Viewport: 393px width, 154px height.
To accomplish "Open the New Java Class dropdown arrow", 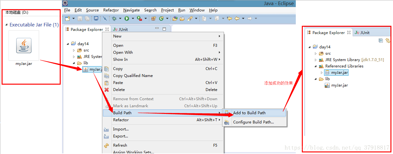I will tap(167, 18).
